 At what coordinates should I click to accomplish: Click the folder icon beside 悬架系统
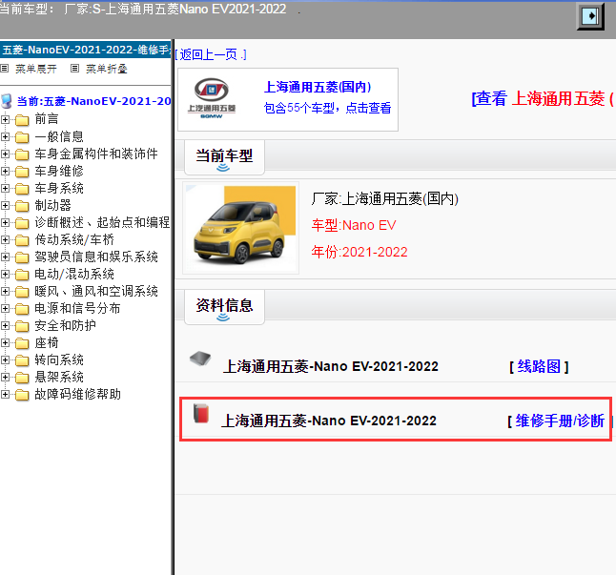tap(22, 378)
